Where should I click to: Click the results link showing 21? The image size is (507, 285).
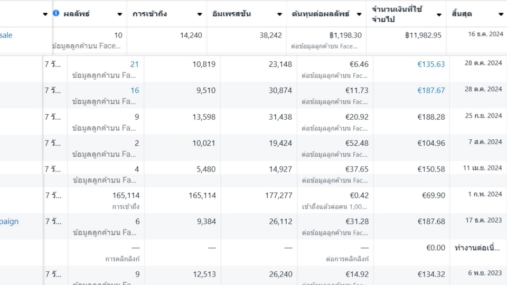[x=135, y=64]
